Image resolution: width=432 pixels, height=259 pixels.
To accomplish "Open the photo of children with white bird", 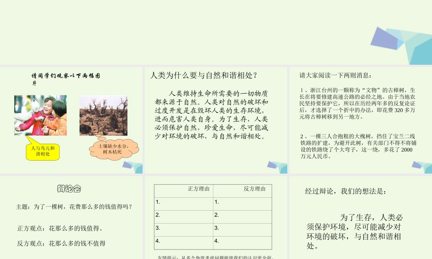I will click(41, 115).
